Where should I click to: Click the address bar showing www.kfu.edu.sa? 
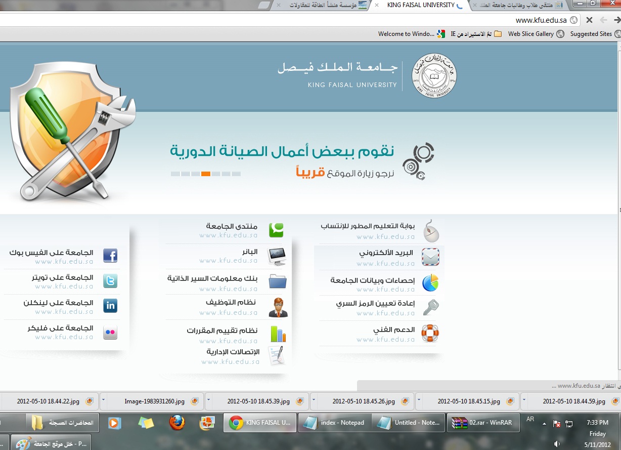289,20
